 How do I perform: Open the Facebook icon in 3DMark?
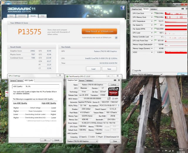pos(122,8)
